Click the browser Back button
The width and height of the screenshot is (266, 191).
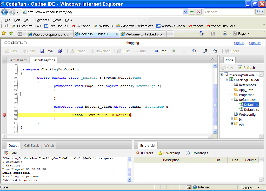point(5,12)
